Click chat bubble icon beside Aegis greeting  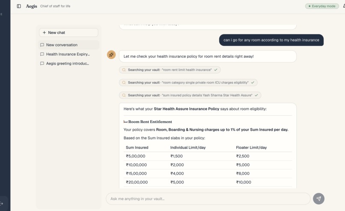(42, 64)
